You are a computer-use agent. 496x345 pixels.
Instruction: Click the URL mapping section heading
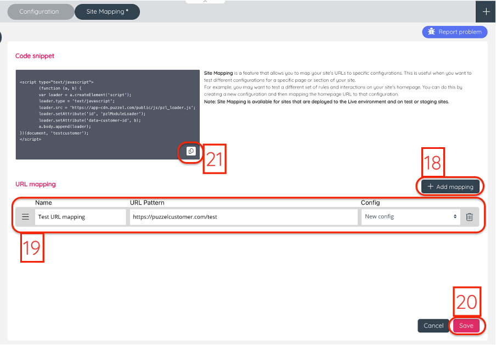coord(35,184)
